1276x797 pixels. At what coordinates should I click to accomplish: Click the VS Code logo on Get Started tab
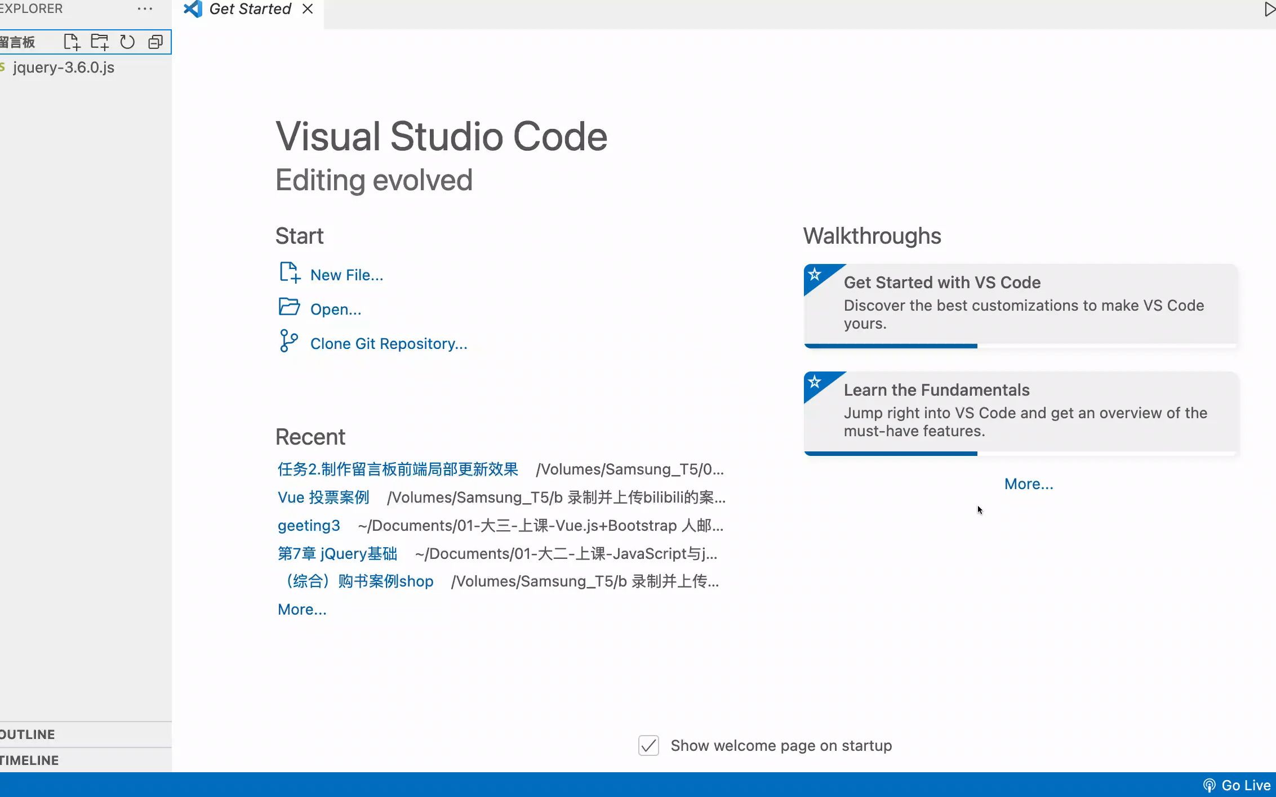click(193, 9)
